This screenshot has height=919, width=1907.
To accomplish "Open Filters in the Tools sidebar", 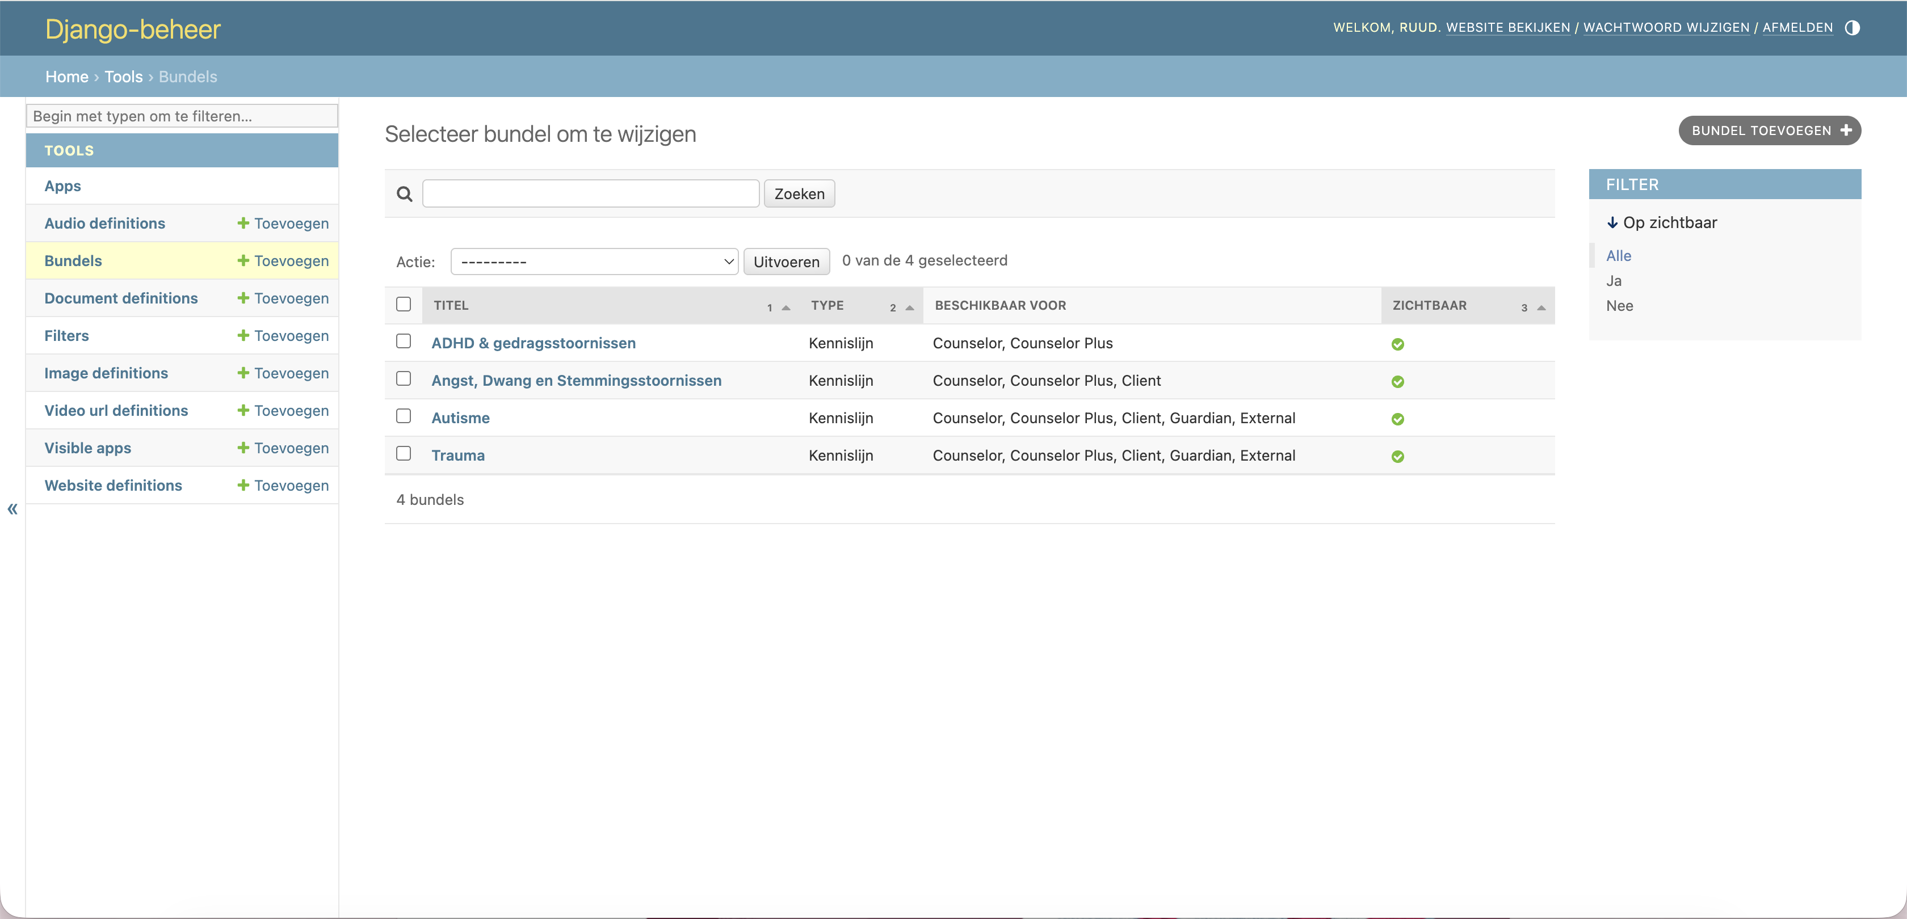I will [x=66, y=336].
